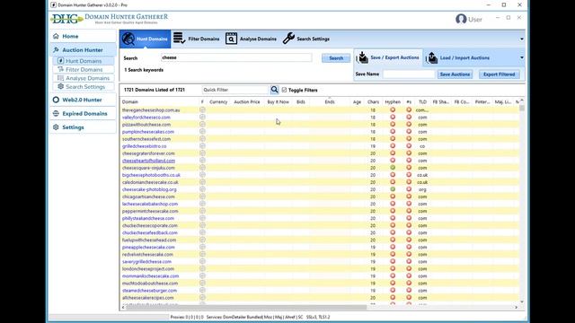Select the redvelvetcheesecake.com row text

(147, 255)
